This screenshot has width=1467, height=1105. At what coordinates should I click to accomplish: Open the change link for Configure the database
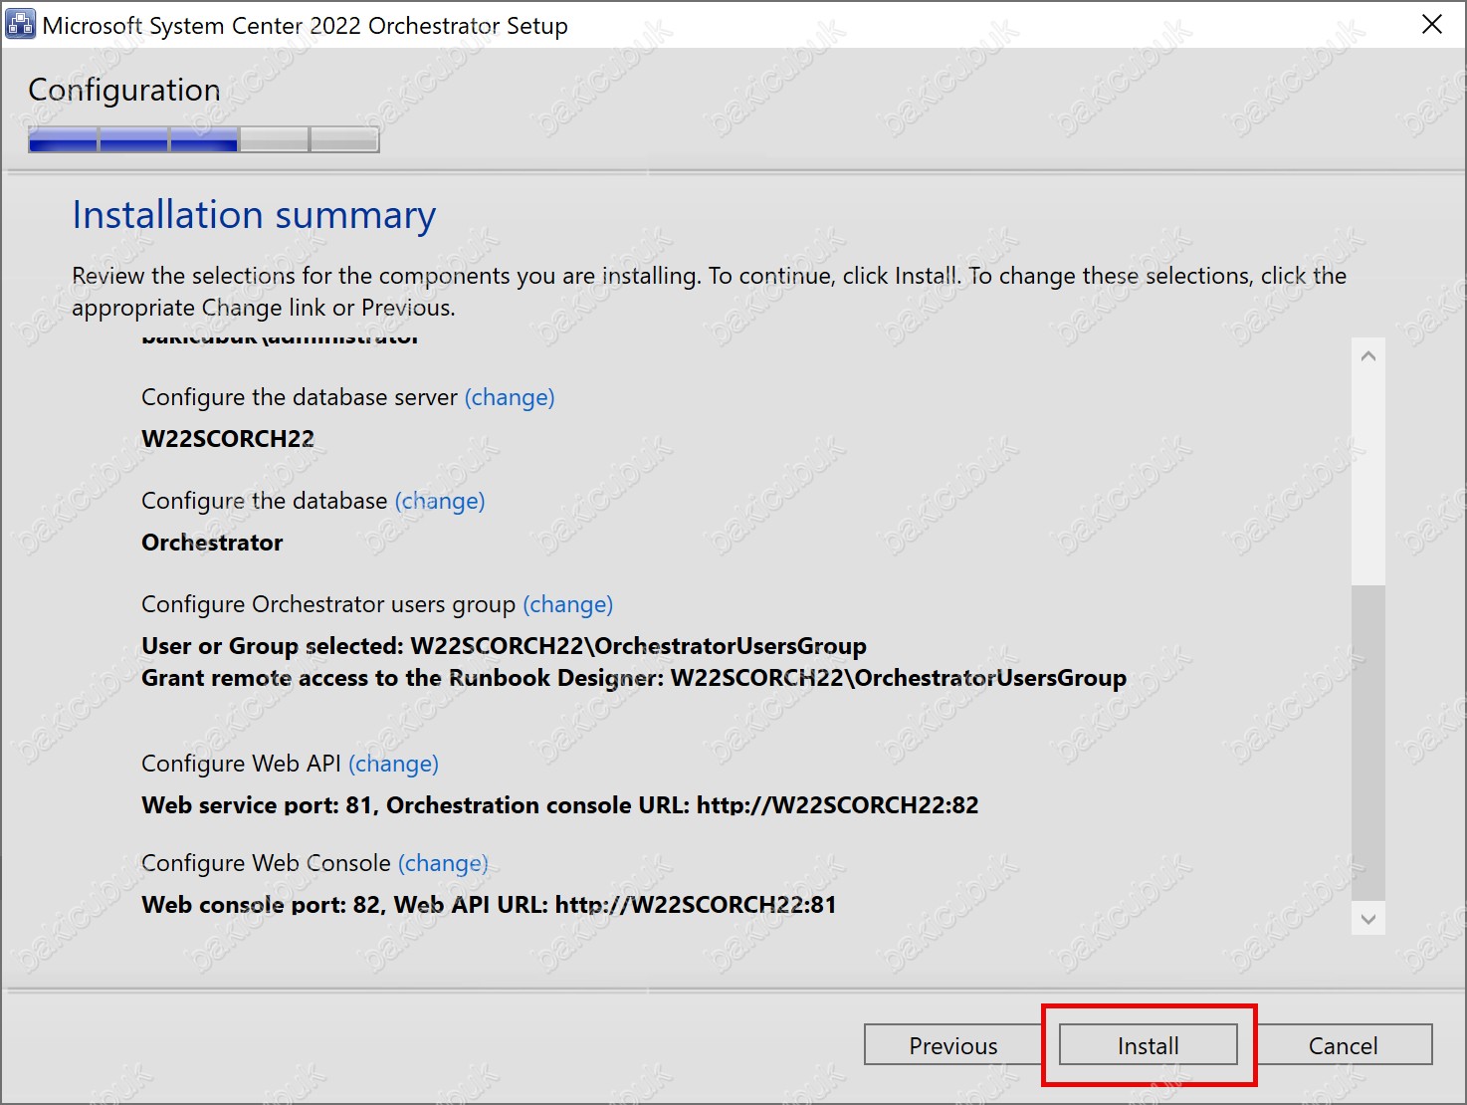tap(440, 501)
